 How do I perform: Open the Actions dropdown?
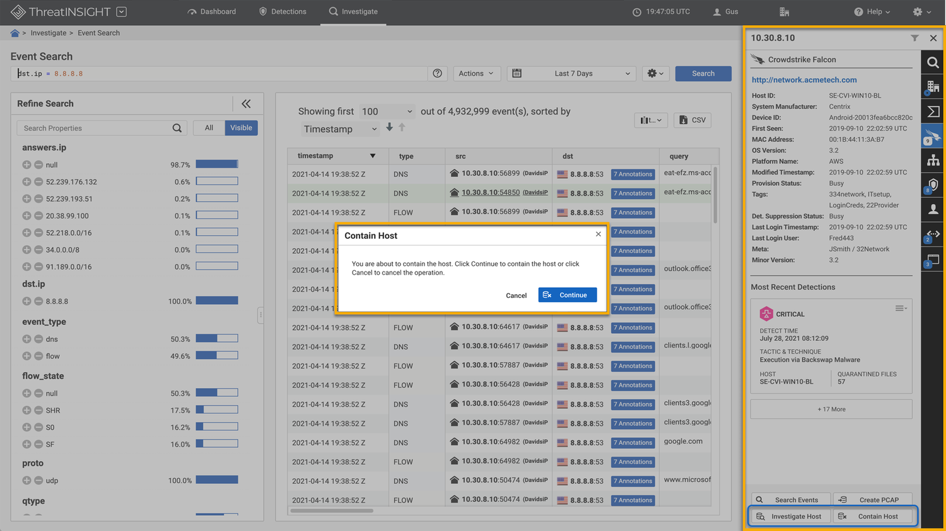click(x=477, y=74)
